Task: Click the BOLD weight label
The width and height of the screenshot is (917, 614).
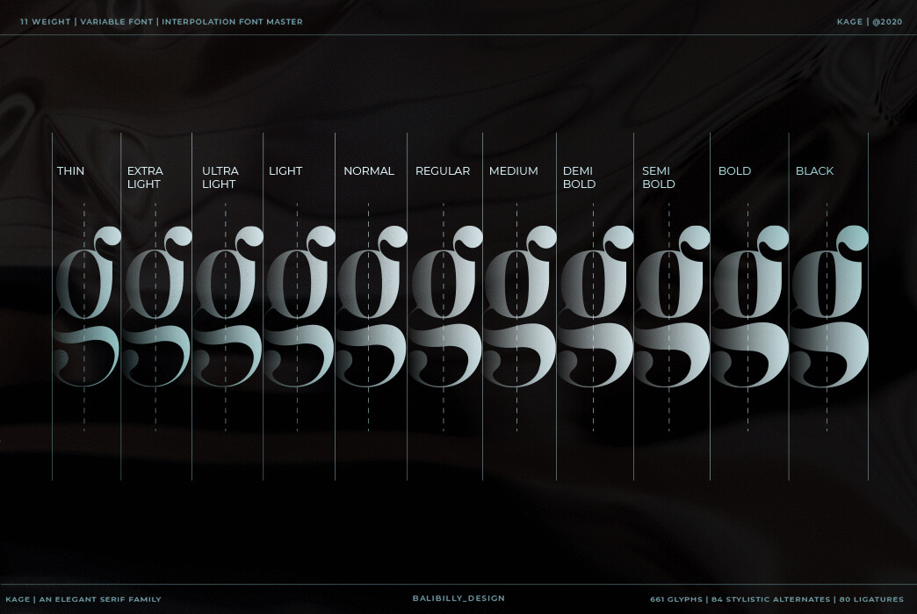Action: tap(734, 171)
